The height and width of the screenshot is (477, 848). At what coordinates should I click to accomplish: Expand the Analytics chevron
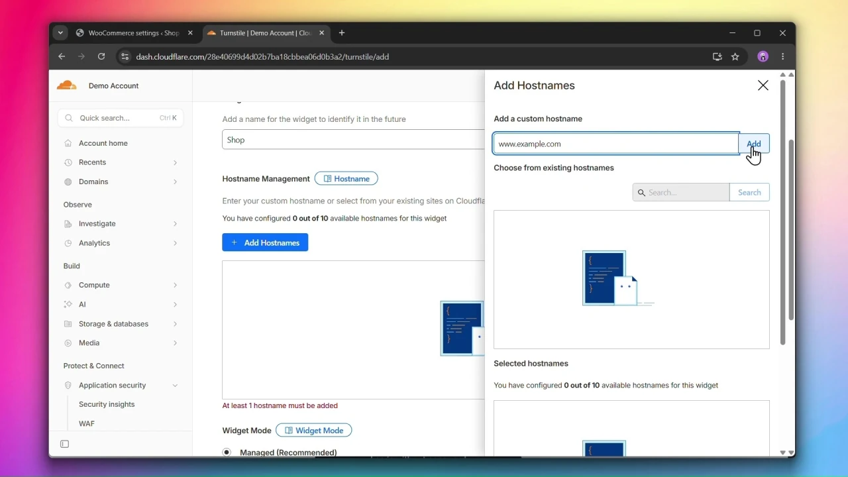click(x=175, y=243)
